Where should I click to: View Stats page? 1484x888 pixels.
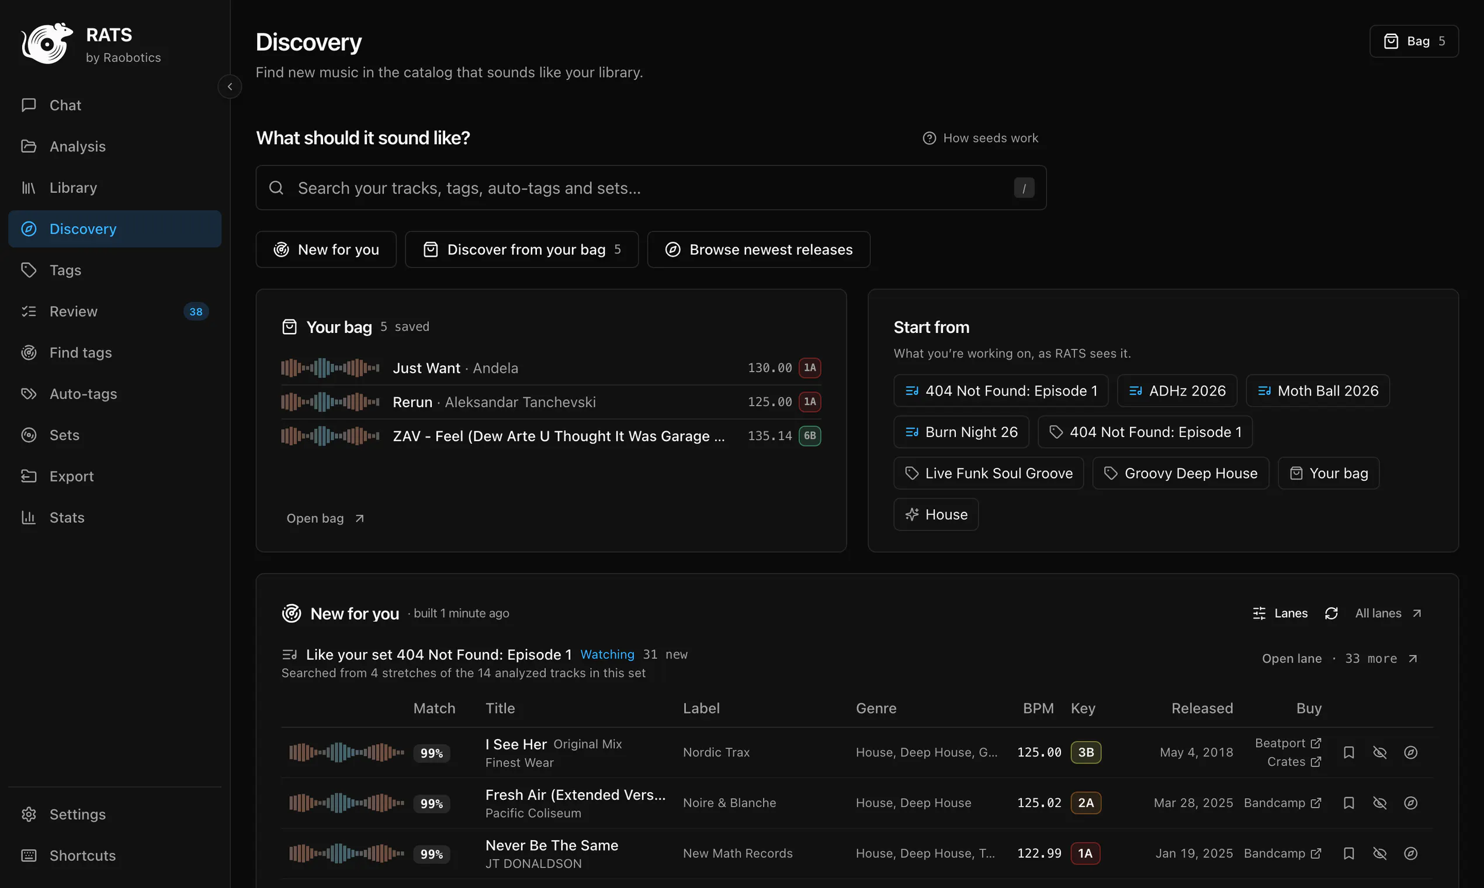pos(115,518)
